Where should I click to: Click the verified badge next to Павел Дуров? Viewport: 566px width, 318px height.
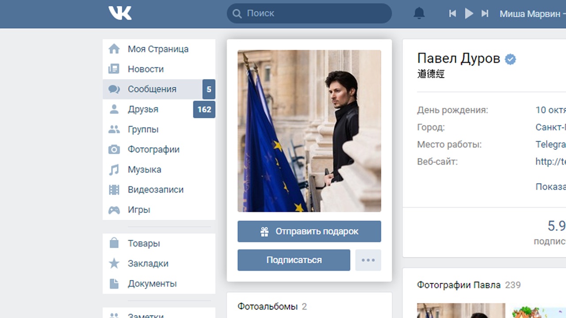(x=511, y=59)
